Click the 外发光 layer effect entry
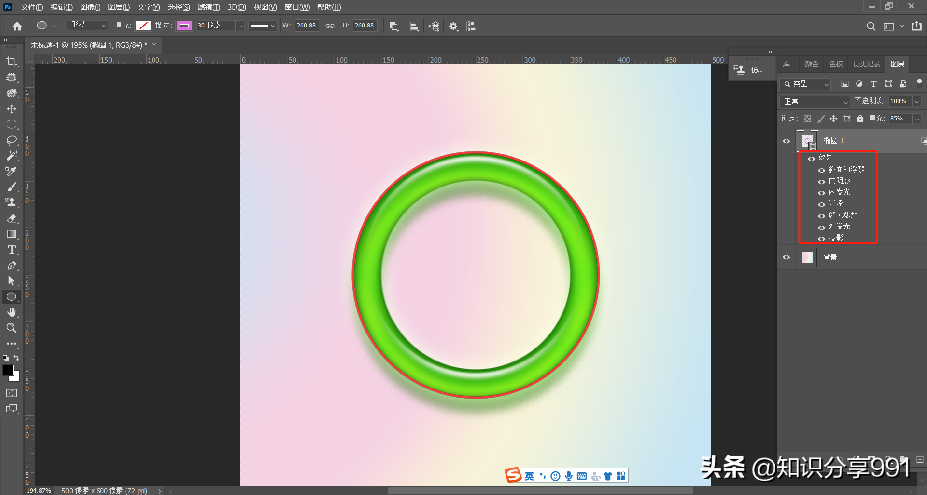The image size is (927, 495). point(839,227)
